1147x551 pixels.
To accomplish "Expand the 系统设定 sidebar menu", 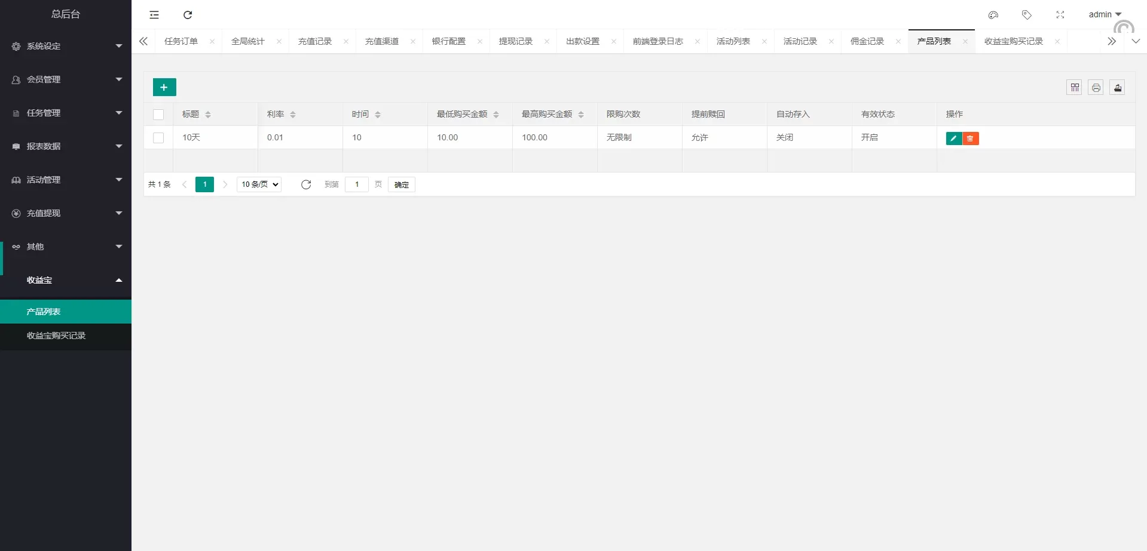I will 66,46.
